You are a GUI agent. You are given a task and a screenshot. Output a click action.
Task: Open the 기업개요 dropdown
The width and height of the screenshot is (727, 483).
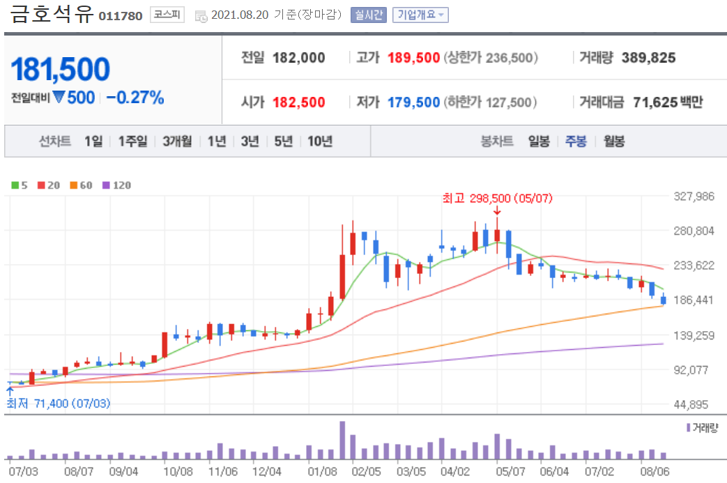tap(420, 15)
